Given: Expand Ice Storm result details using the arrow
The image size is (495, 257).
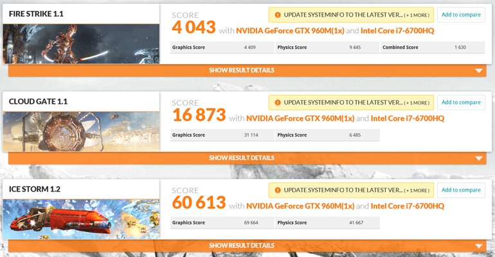Looking at the screenshot, I should (x=478, y=246).
